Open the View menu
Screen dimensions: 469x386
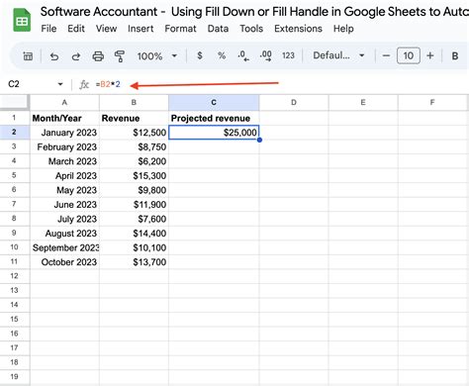pyautogui.click(x=106, y=29)
